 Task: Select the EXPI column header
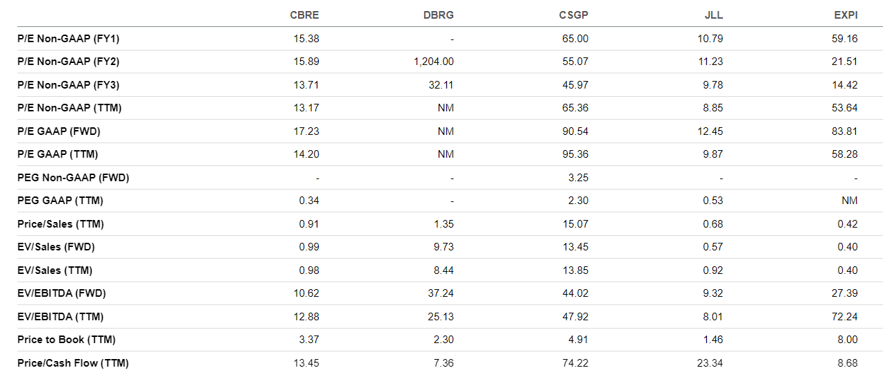pos(846,15)
